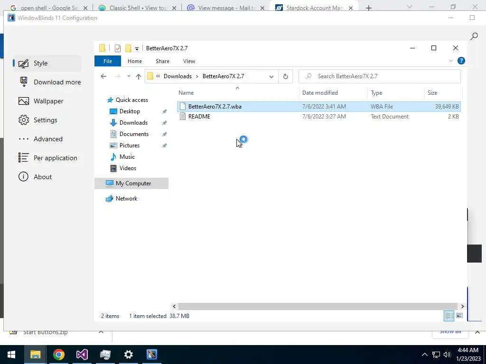Open the File tab in Explorer ribbon

pos(108,61)
